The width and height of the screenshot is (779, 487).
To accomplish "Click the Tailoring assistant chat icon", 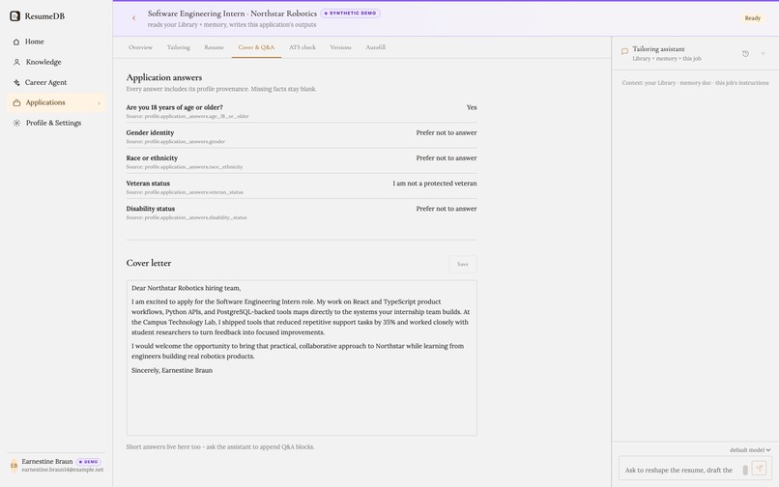I will 624,51.
